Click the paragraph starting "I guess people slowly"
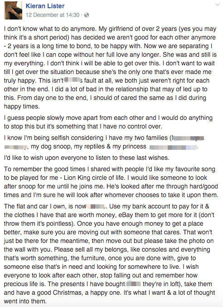This screenshot has height=307, width=223. 108,122
